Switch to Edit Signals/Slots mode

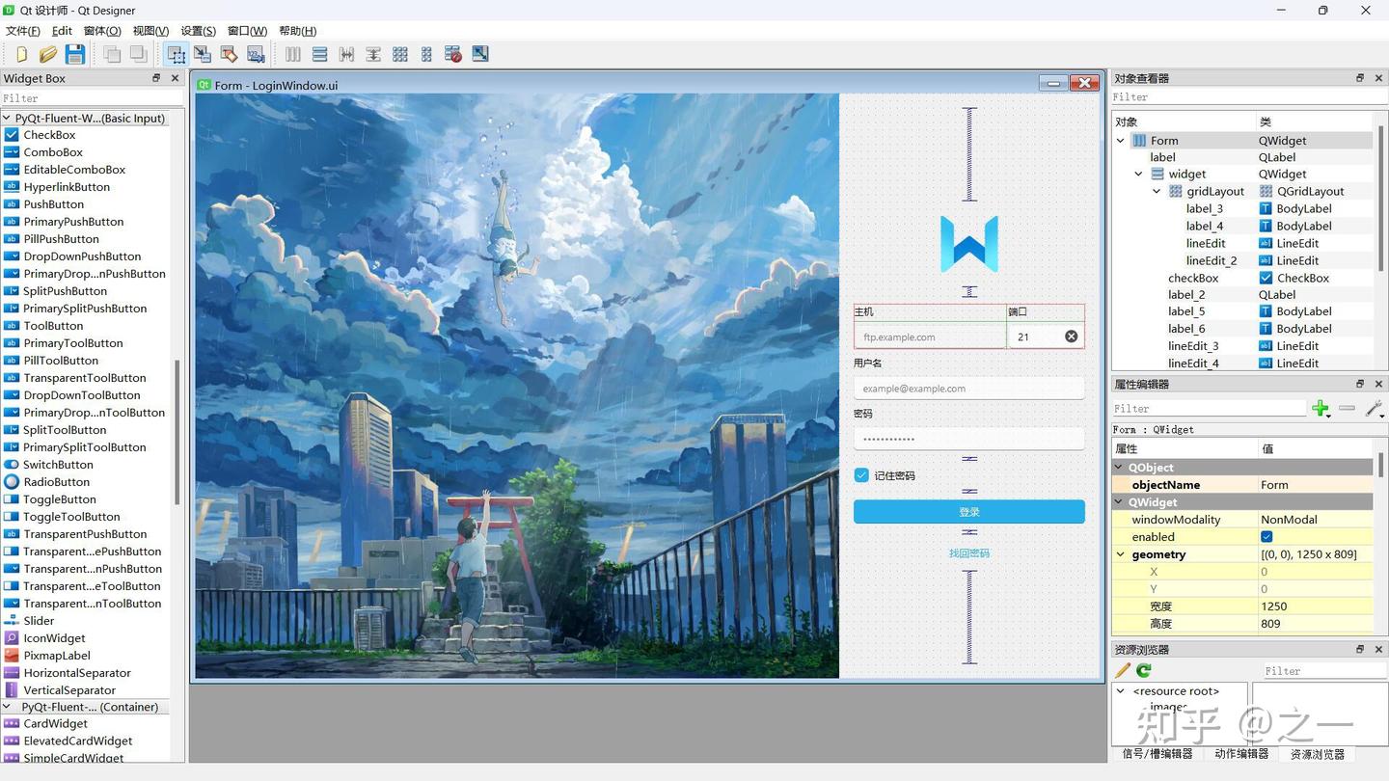coord(203,54)
